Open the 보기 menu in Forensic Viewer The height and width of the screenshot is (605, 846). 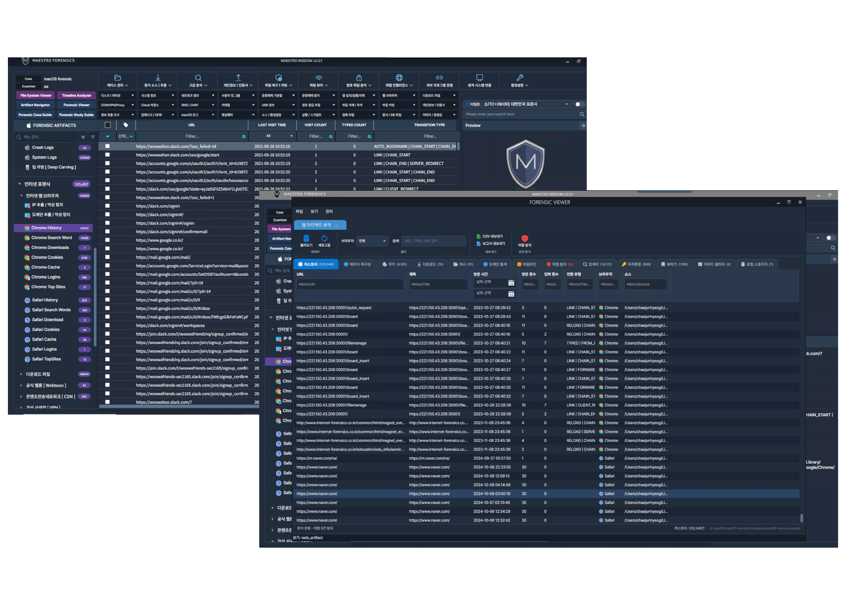coord(314,212)
